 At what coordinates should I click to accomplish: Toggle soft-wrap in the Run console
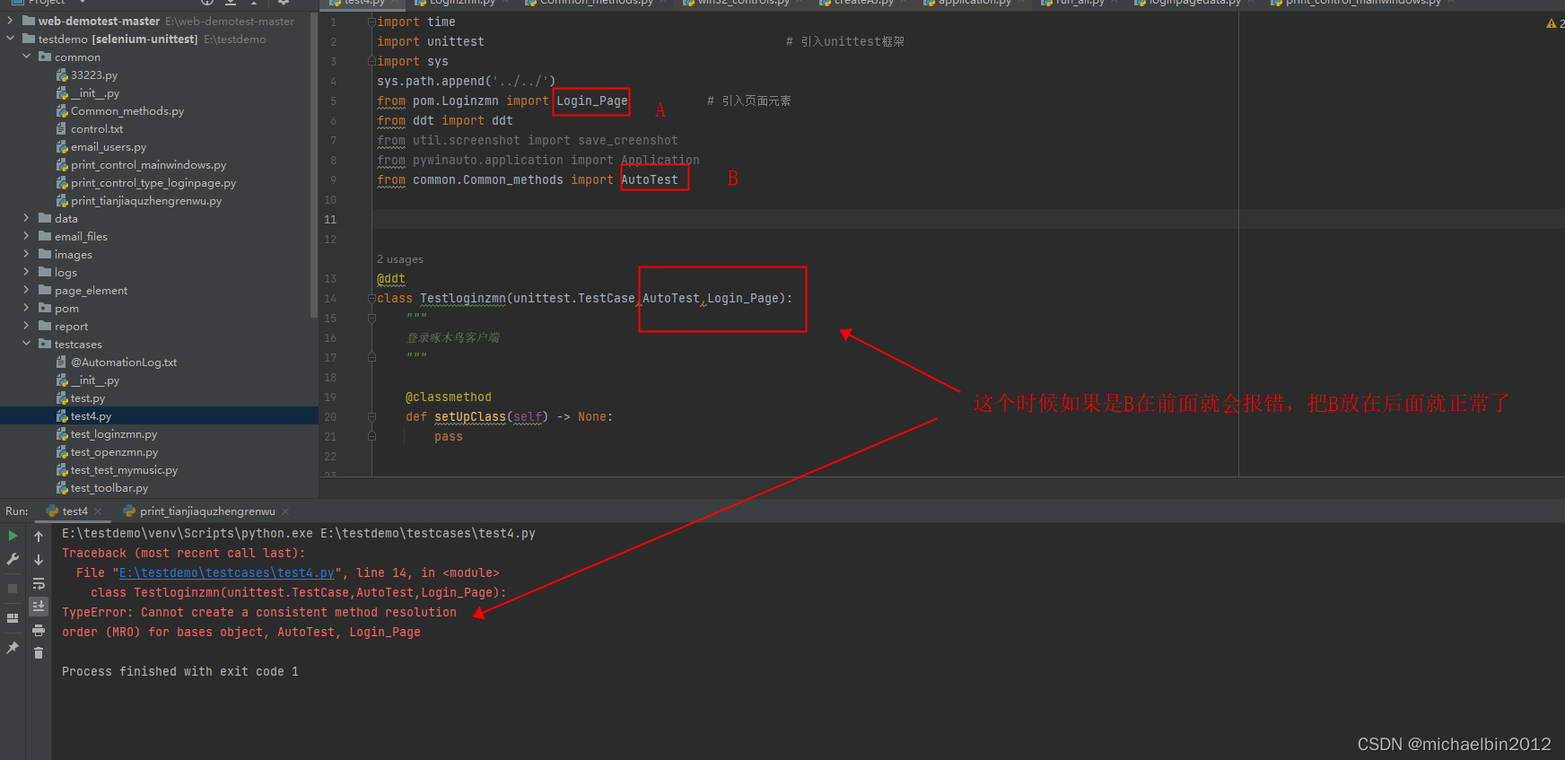coord(39,583)
